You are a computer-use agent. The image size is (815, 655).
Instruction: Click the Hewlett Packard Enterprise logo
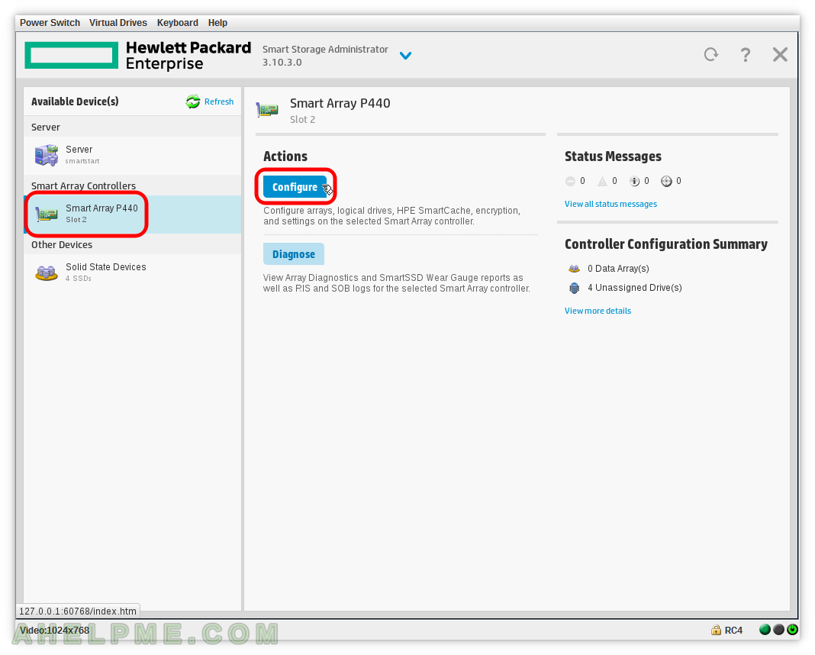[x=138, y=55]
